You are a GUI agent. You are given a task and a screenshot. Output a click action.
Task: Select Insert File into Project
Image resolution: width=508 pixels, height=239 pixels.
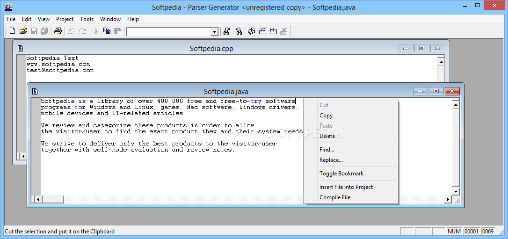pos(350,187)
